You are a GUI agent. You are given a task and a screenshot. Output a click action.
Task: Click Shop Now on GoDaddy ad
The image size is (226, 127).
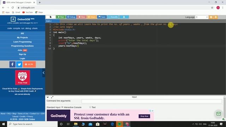(x=144, y=116)
